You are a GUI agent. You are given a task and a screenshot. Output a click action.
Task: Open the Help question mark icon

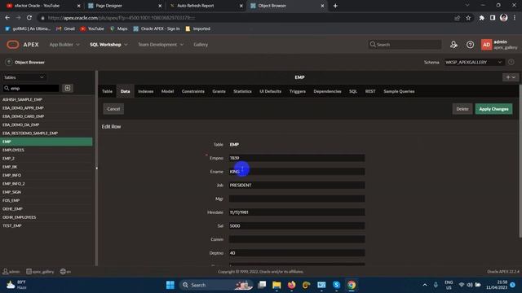pos(470,45)
